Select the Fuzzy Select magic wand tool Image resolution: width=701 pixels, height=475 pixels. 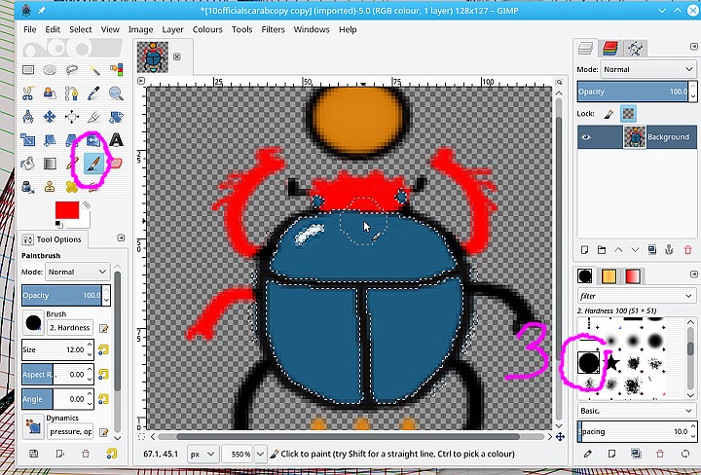click(x=93, y=70)
